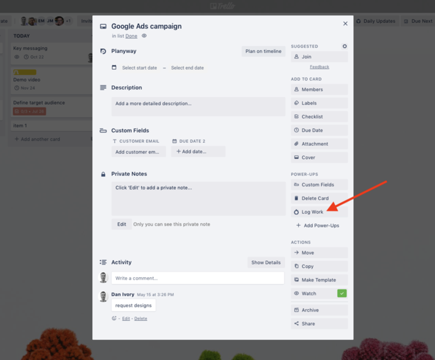The height and width of the screenshot is (360, 435).
Task: Open the Feedback link
Action: [x=319, y=67]
